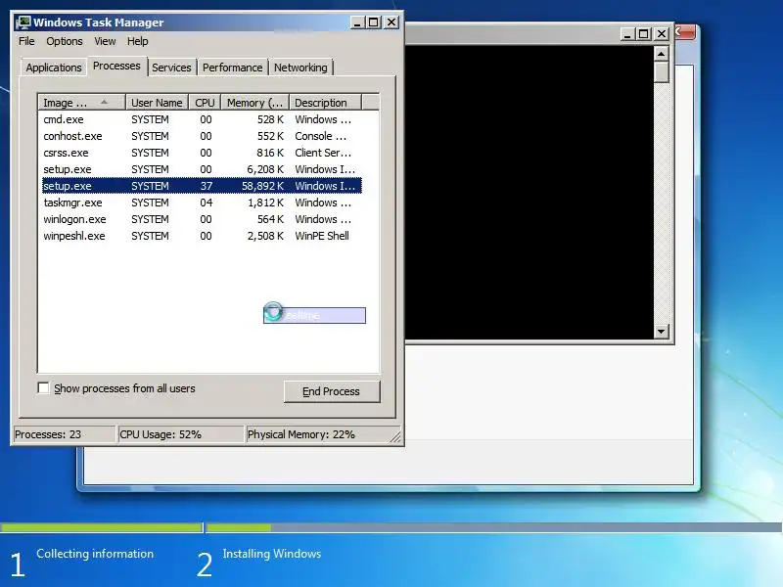Sort by CPU column header

coord(205,103)
